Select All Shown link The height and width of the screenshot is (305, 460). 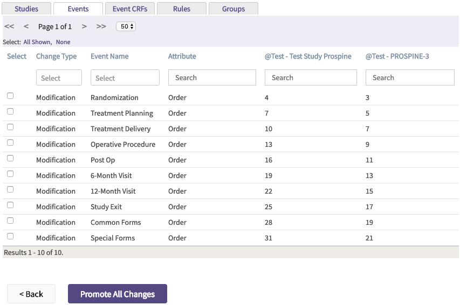[x=37, y=42]
